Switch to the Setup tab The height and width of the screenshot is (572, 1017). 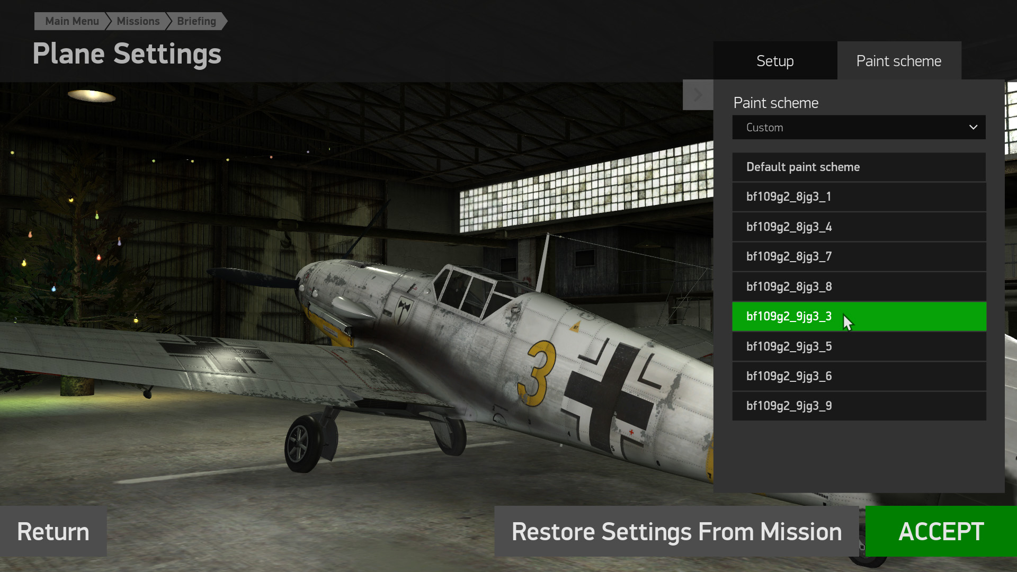click(775, 61)
